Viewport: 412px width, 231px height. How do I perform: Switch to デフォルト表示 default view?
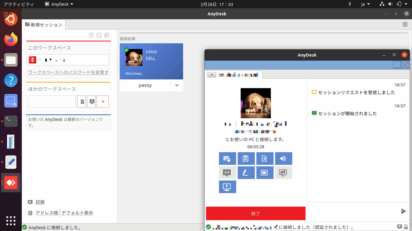point(77,213)
